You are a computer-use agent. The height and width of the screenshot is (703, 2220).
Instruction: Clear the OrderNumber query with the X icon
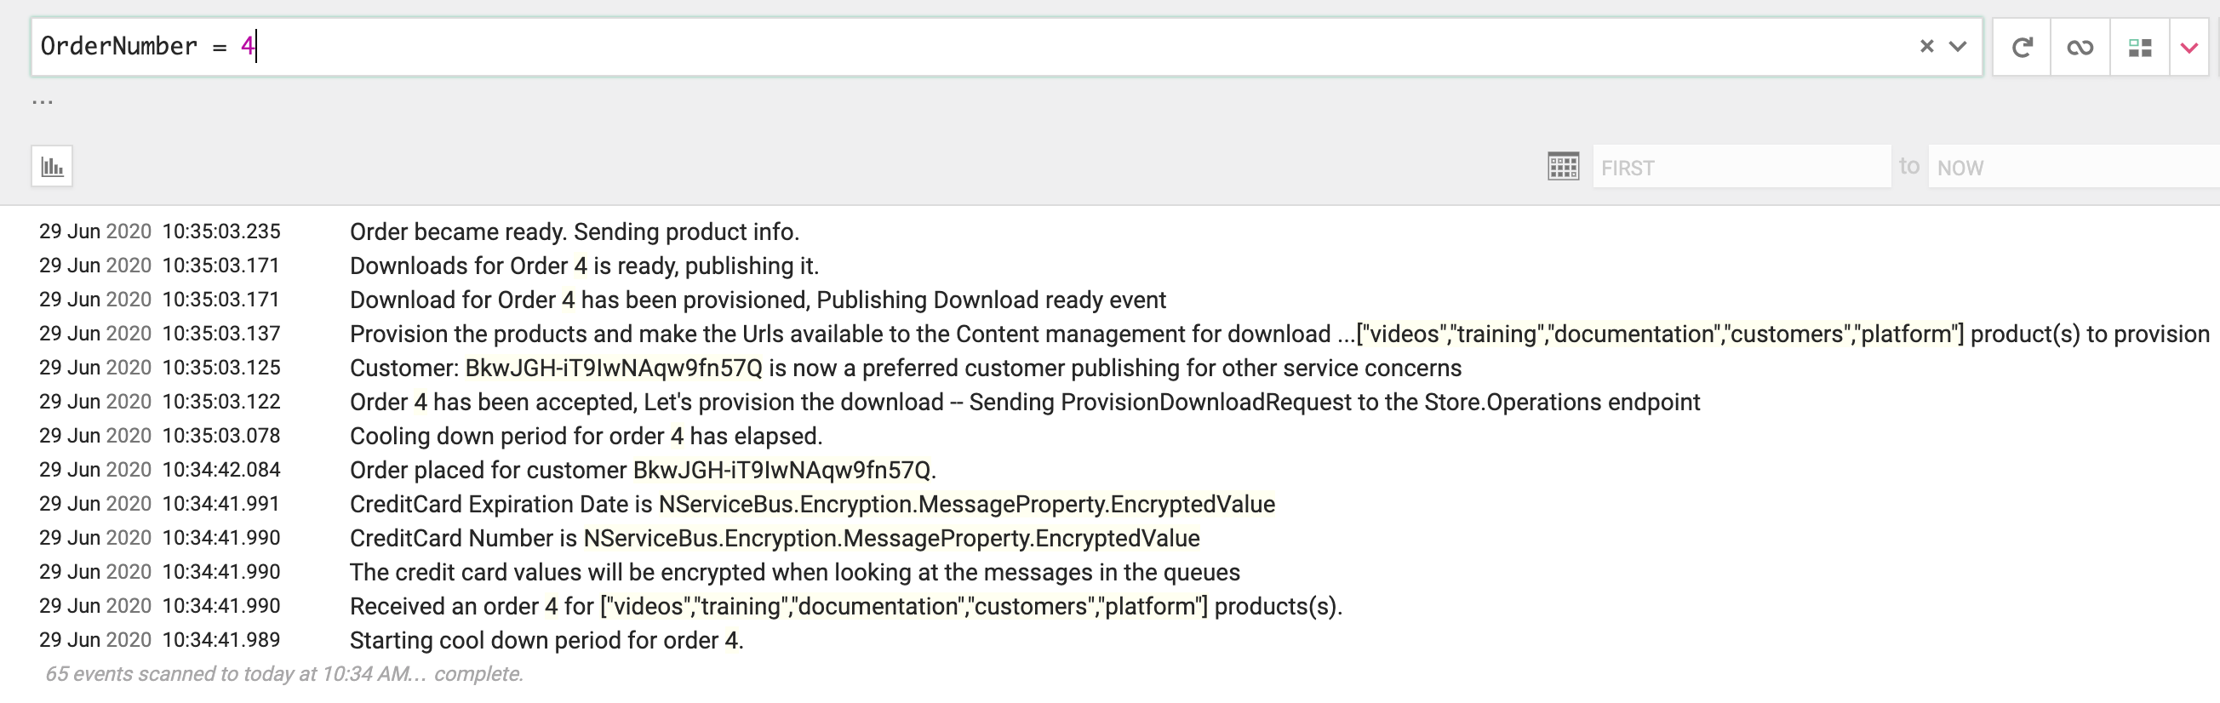(x=1925, y=46)
